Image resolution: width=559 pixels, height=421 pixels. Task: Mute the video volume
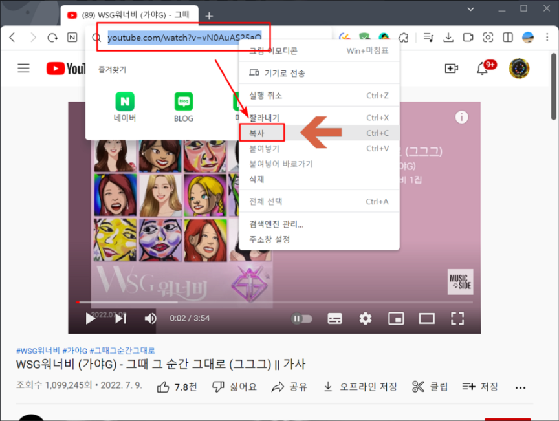click(151, 318)
